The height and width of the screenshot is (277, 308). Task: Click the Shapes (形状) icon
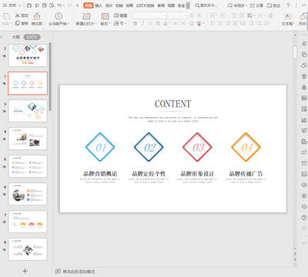303,16
